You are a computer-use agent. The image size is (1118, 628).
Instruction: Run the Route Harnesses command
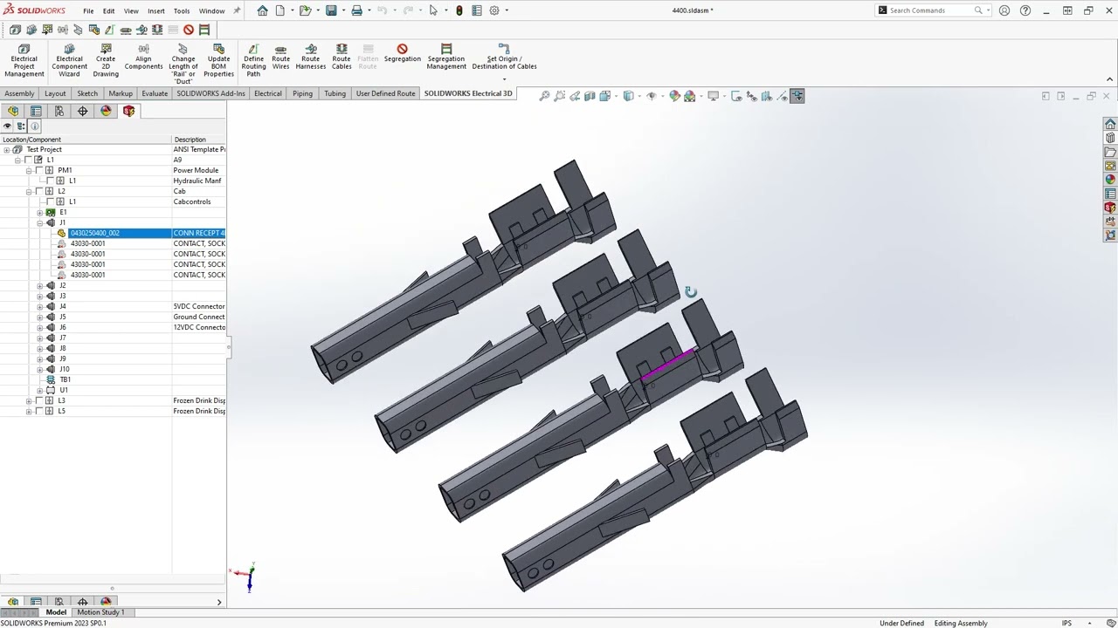[x=310, y=58]
